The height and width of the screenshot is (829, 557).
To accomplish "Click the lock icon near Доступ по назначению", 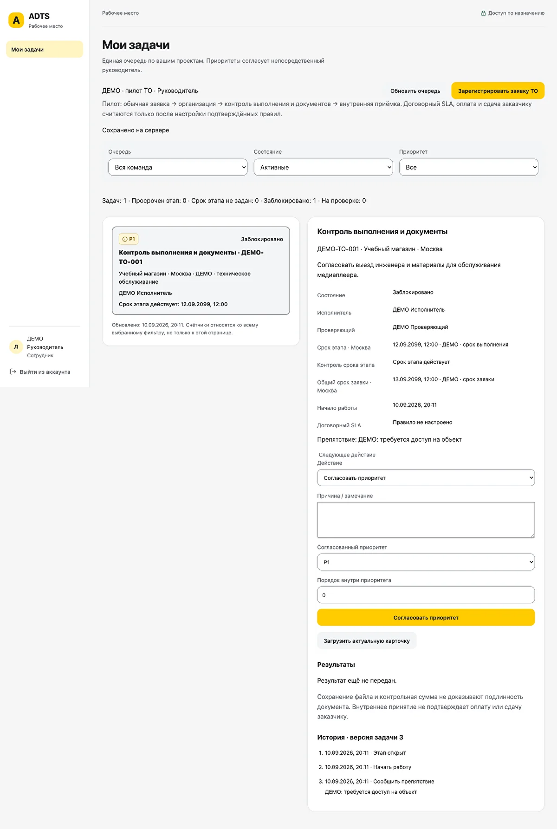I will pos(483,13).
